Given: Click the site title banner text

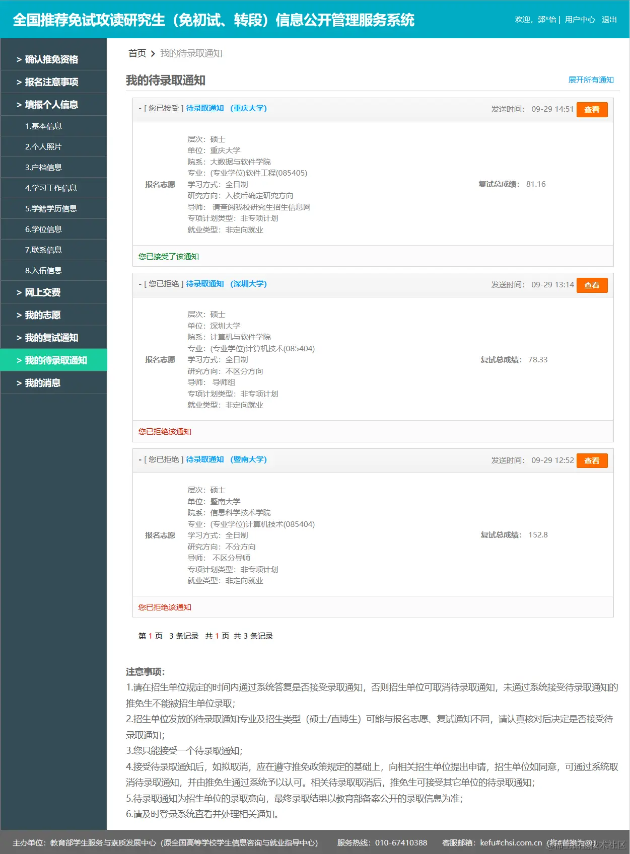Looking at the screenshot, I should tap(214, 20).
